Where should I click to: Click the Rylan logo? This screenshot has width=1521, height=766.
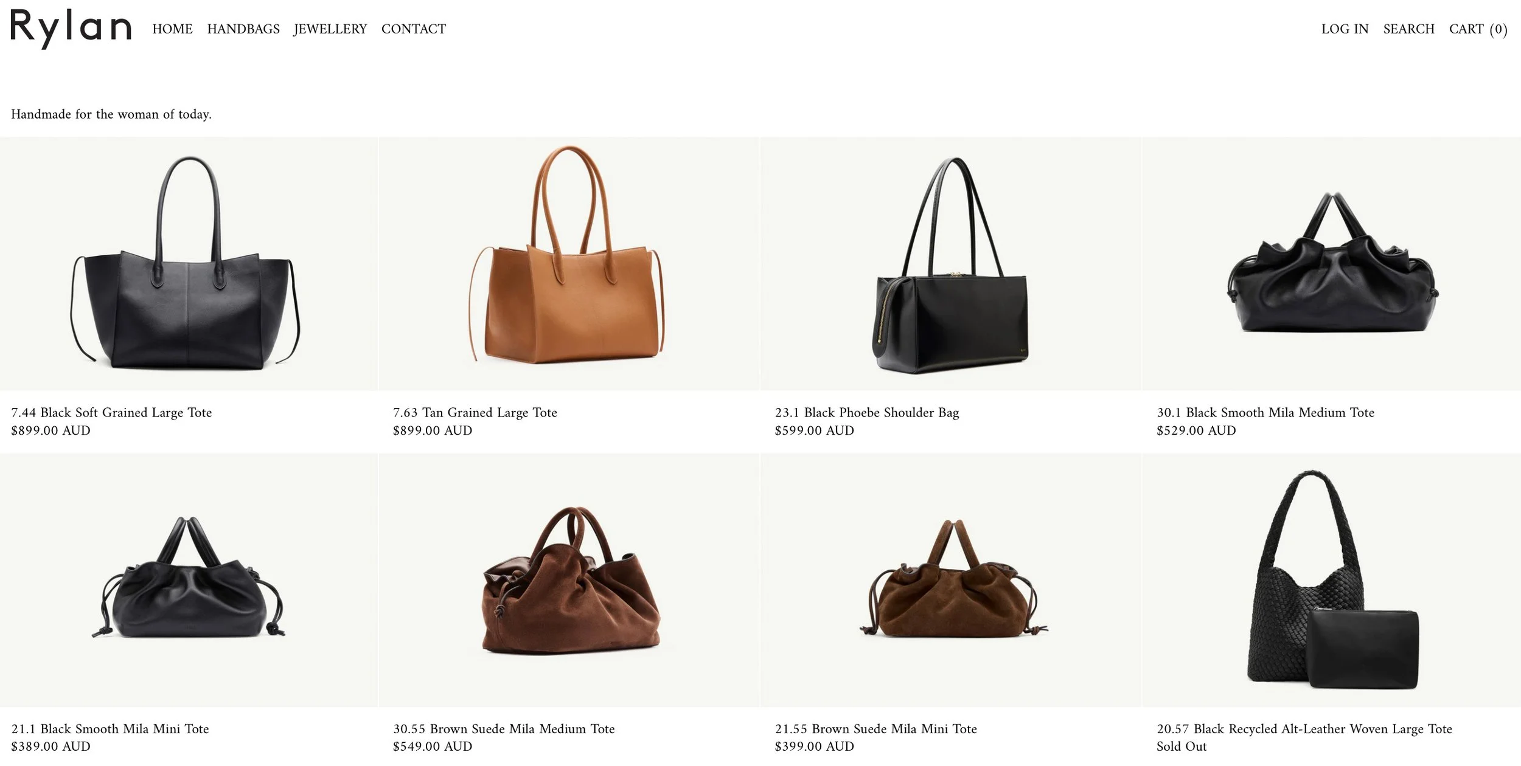point(71,29)
